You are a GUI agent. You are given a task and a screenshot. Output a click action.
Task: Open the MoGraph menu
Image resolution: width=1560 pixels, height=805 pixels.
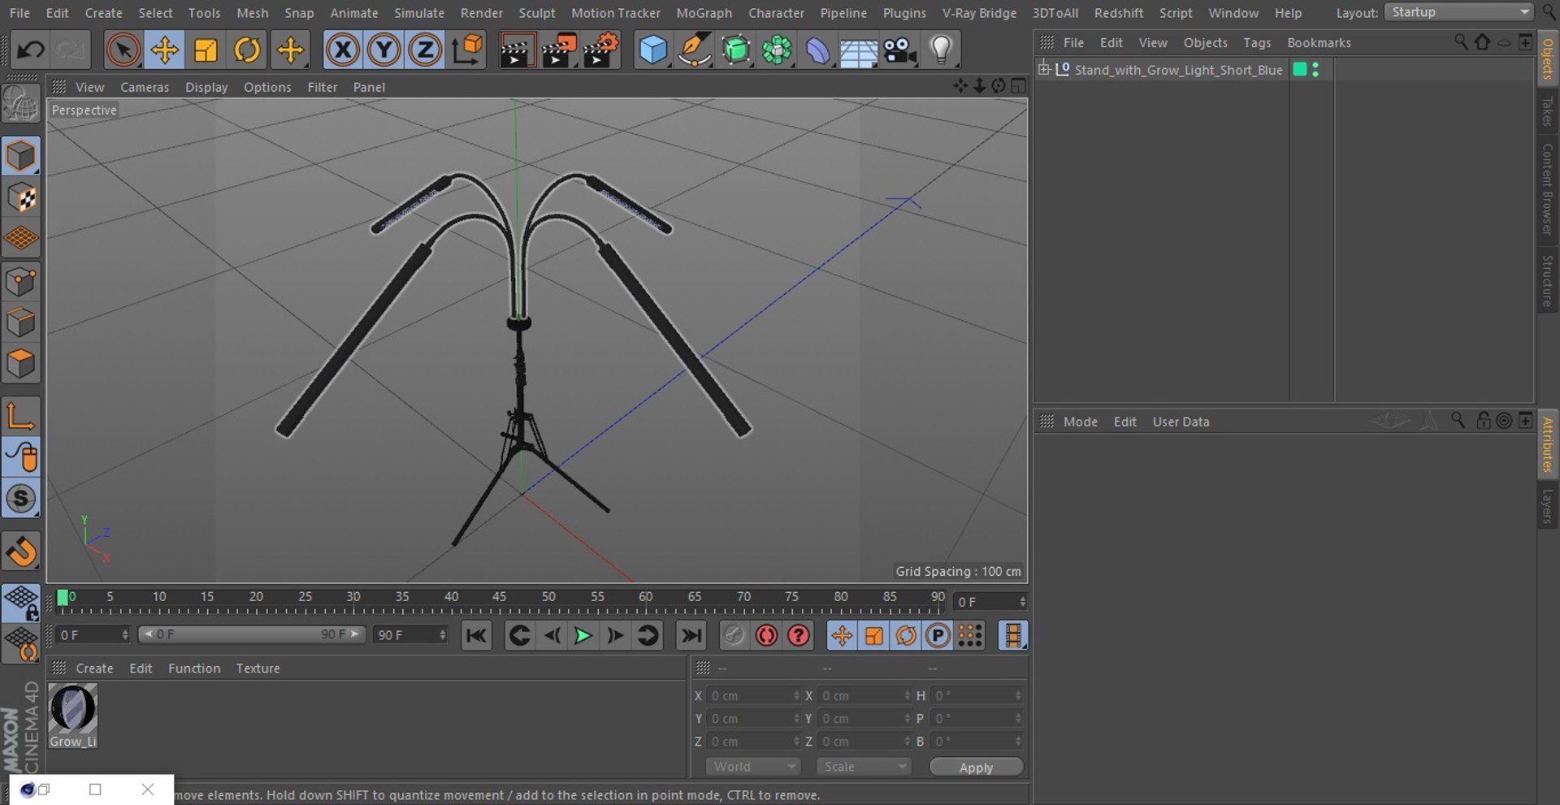[x=704, y=13]
